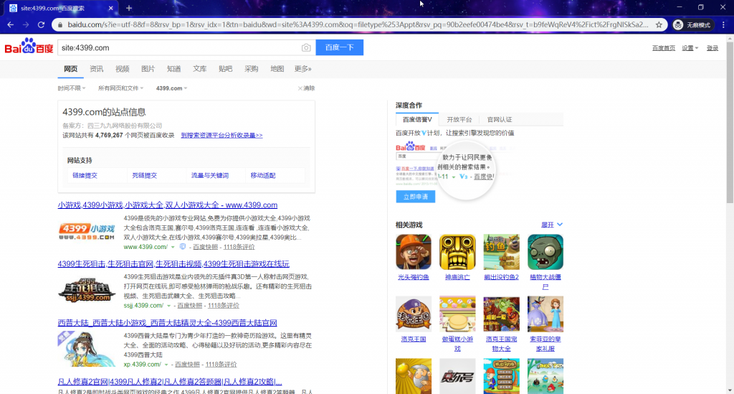
Task: Open the 设置 settings dropdown
Action: coord(690,48)
